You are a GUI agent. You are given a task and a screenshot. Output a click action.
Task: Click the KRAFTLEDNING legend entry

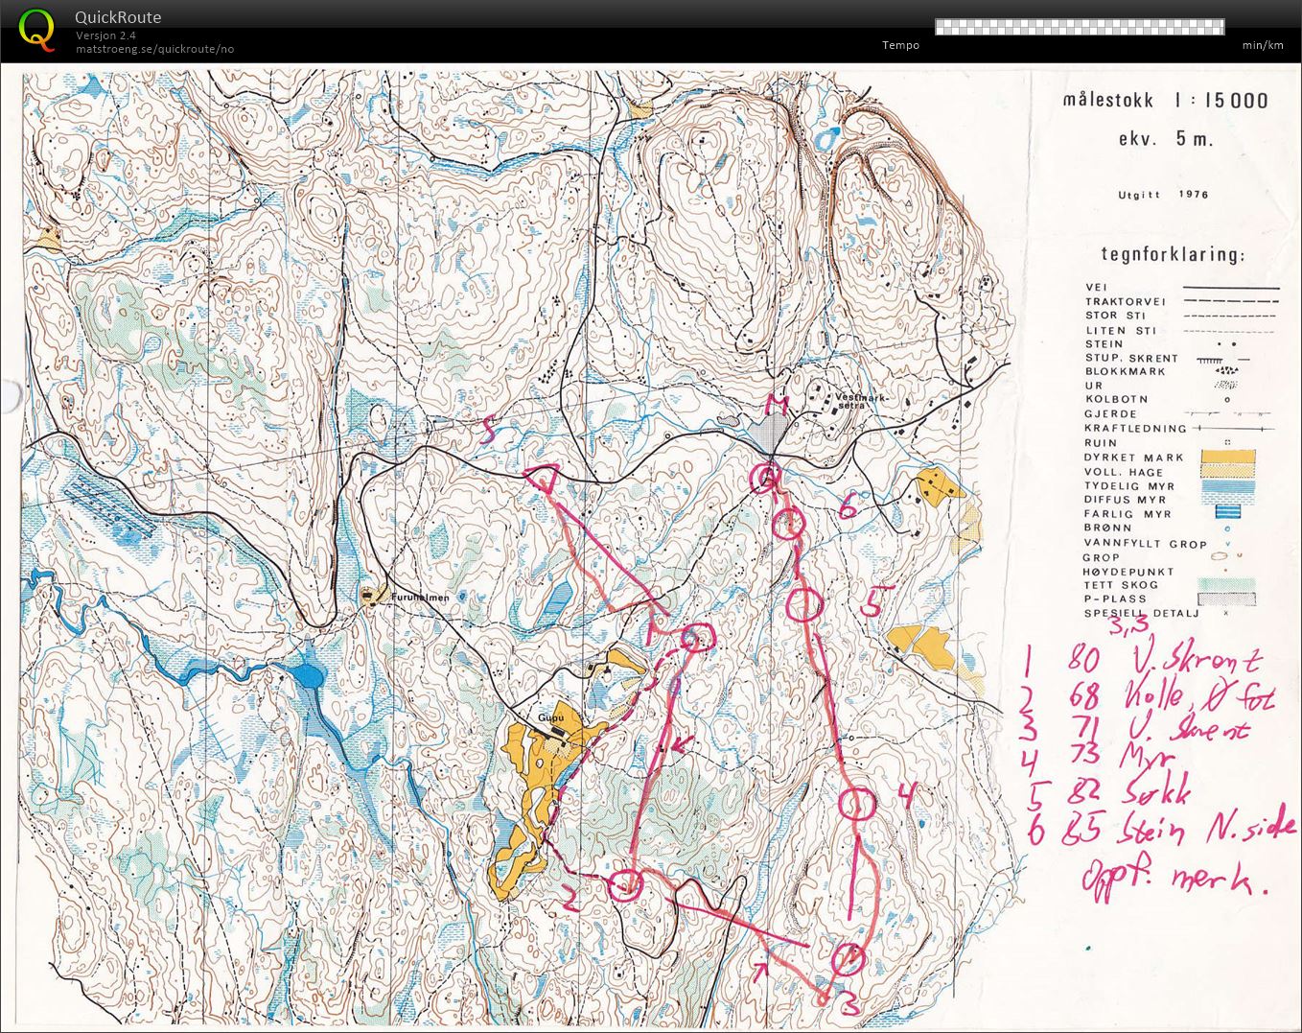coord(1179,428)
